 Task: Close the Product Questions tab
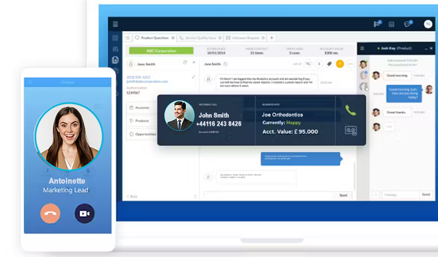point(173,38)
